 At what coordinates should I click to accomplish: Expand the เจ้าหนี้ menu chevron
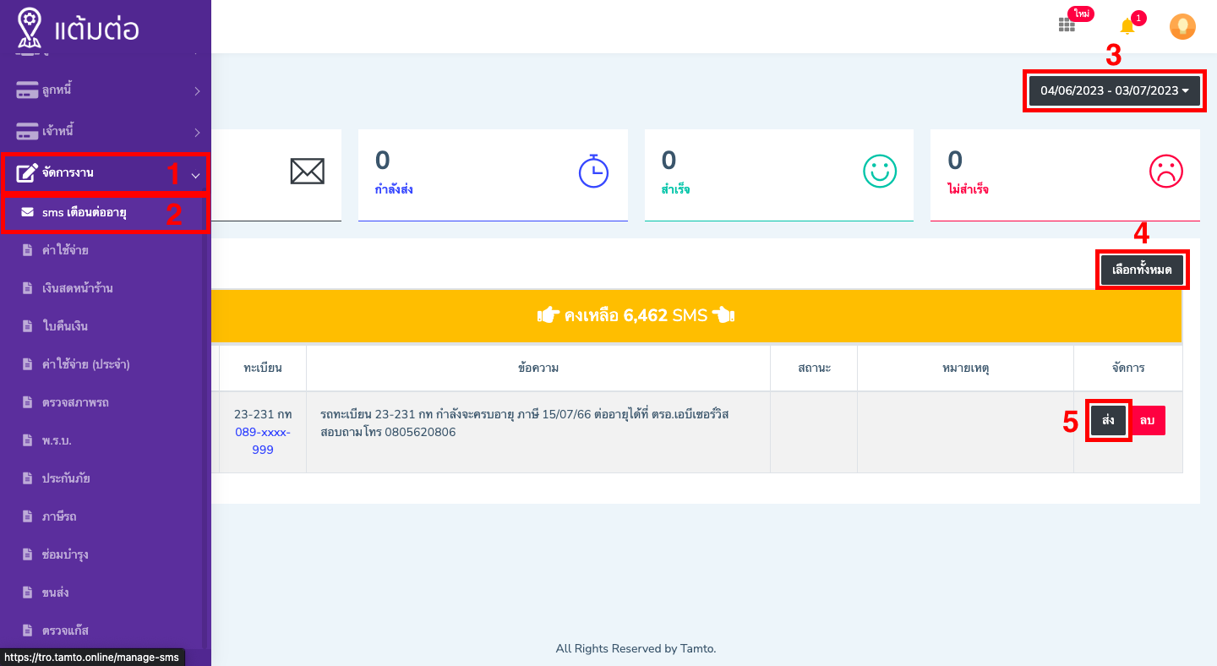click(x=197, y=133)
